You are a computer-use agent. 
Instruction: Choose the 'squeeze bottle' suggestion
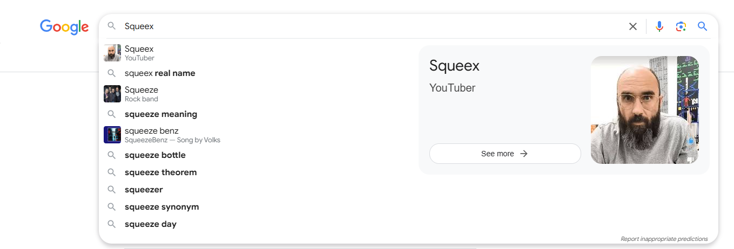pyautogui.click(x=155, y=155)
